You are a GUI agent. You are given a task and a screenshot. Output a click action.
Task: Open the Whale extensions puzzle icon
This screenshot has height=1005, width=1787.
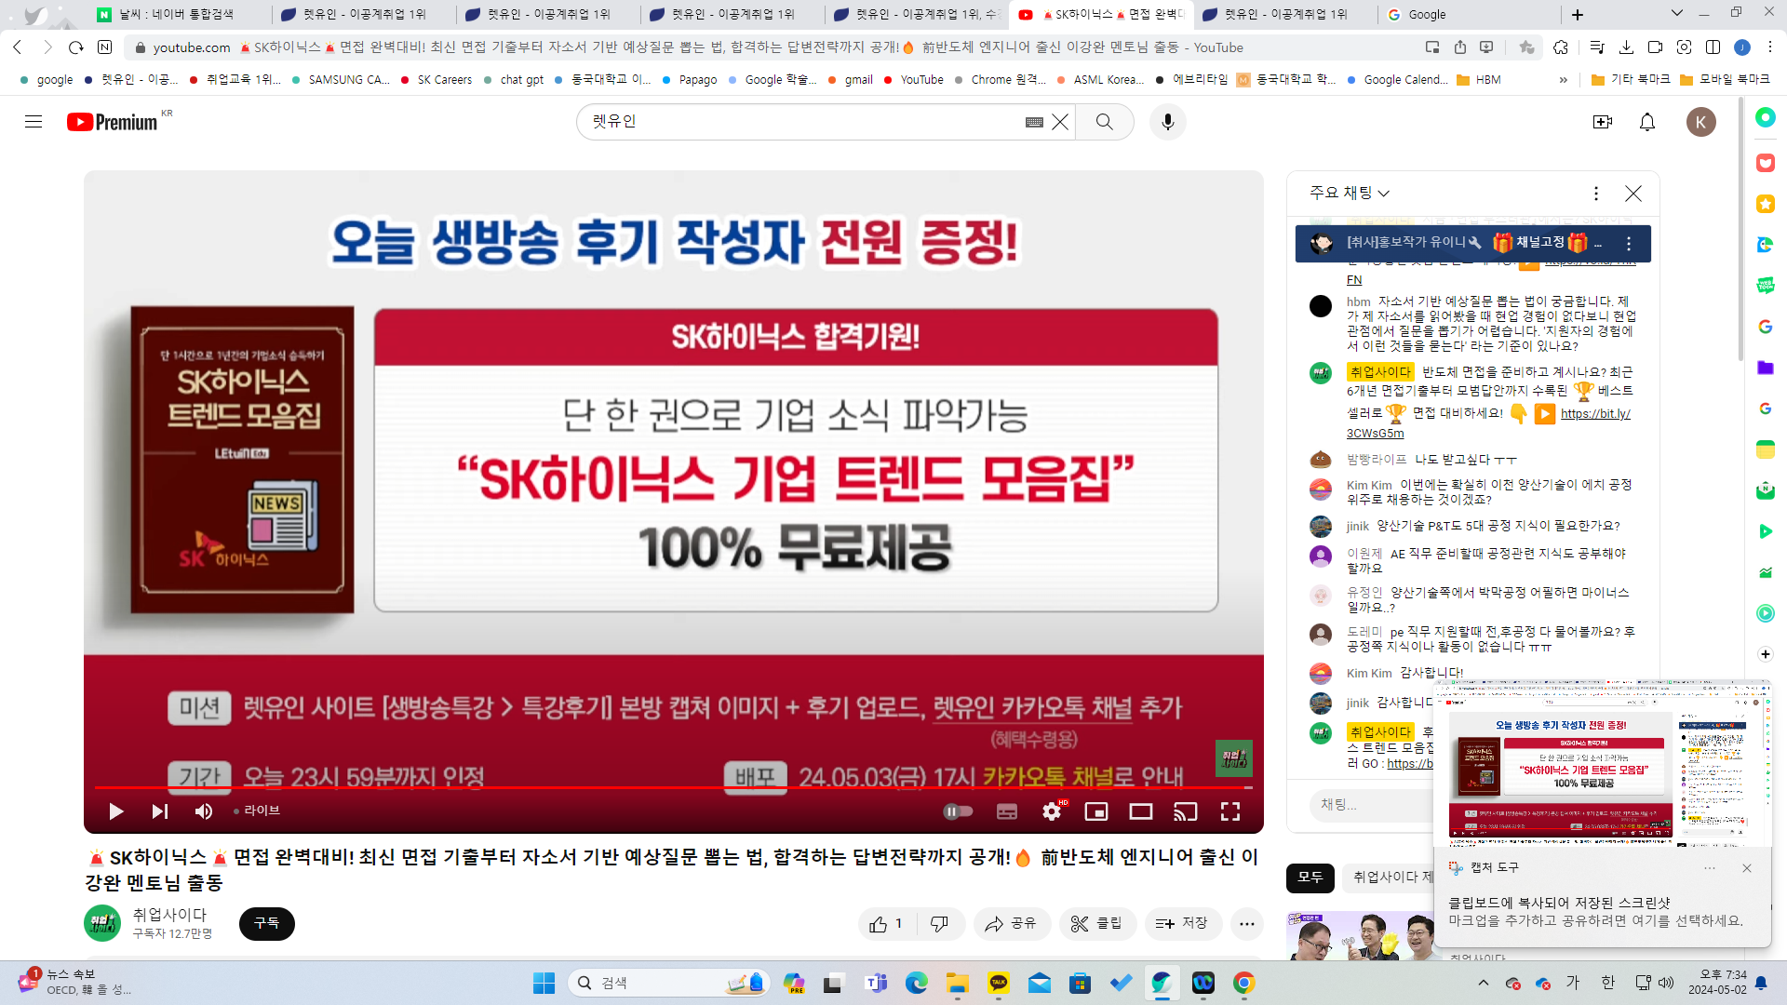tap(1561, 47)
